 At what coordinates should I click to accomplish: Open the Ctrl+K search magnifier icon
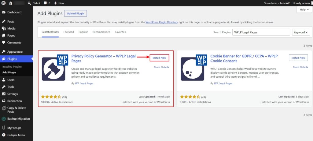pos(29,3)
